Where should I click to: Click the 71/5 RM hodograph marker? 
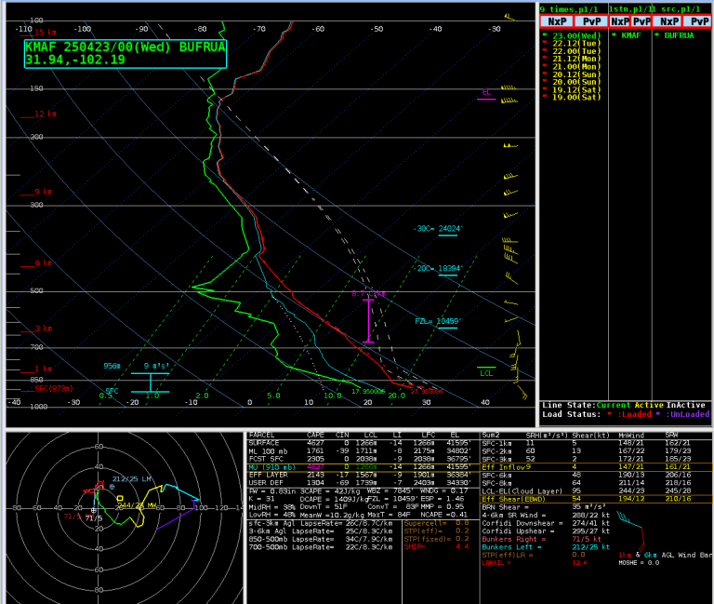point(94,511)
